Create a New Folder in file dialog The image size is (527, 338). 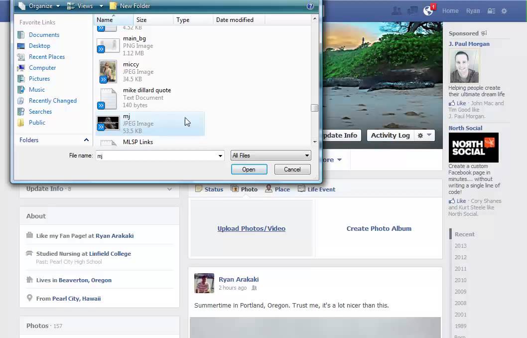click(130, 6)
